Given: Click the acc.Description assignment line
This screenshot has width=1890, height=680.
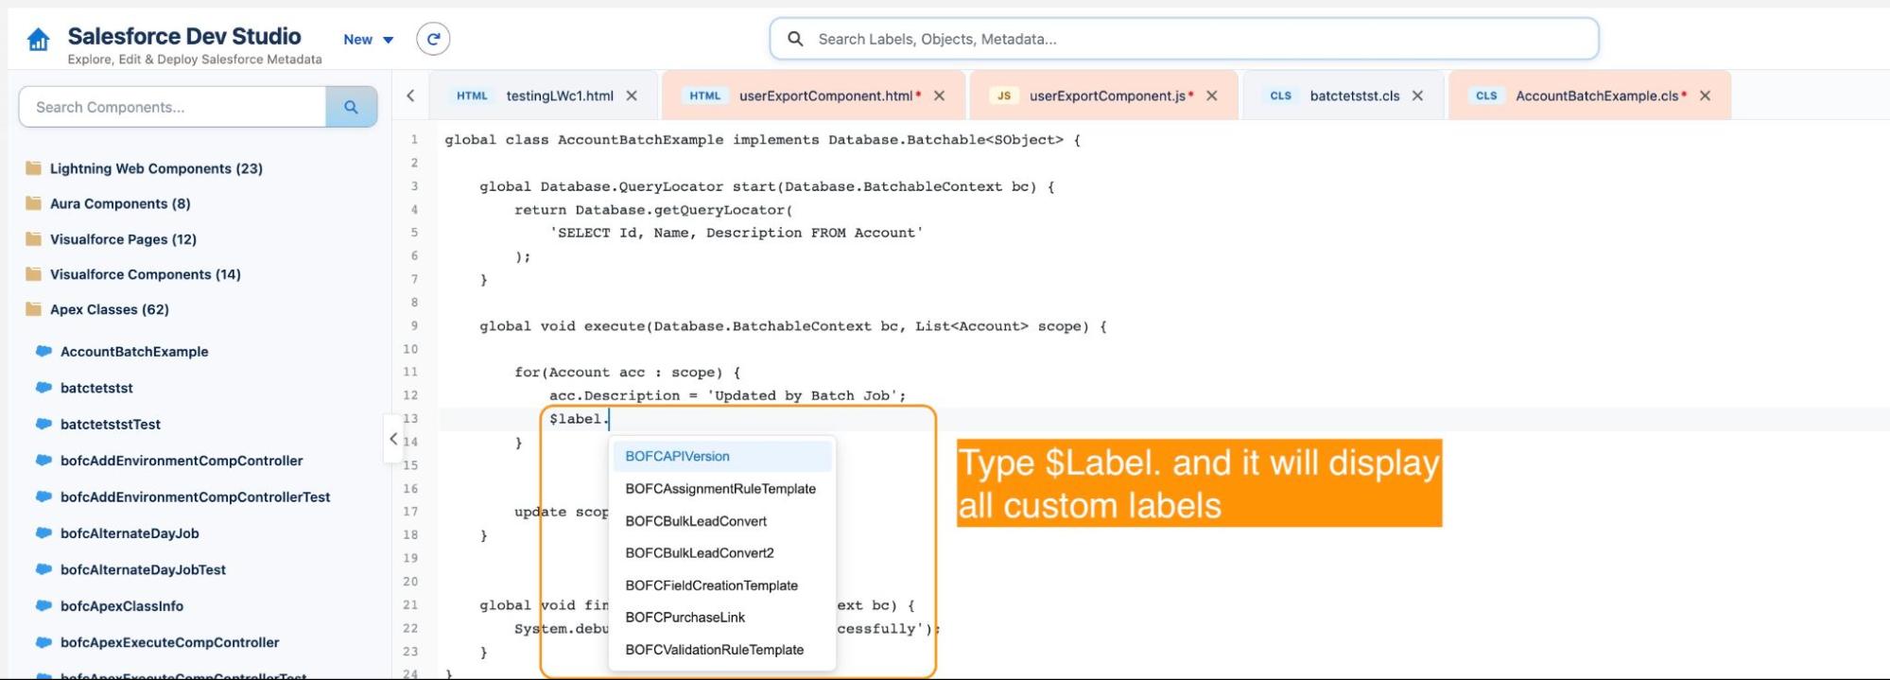Looking at the screenshot, I should pyautogui.click(x=727, y=395).
